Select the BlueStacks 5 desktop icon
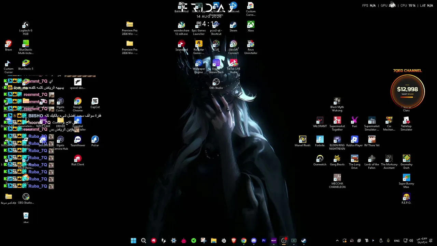 [26, 65]
